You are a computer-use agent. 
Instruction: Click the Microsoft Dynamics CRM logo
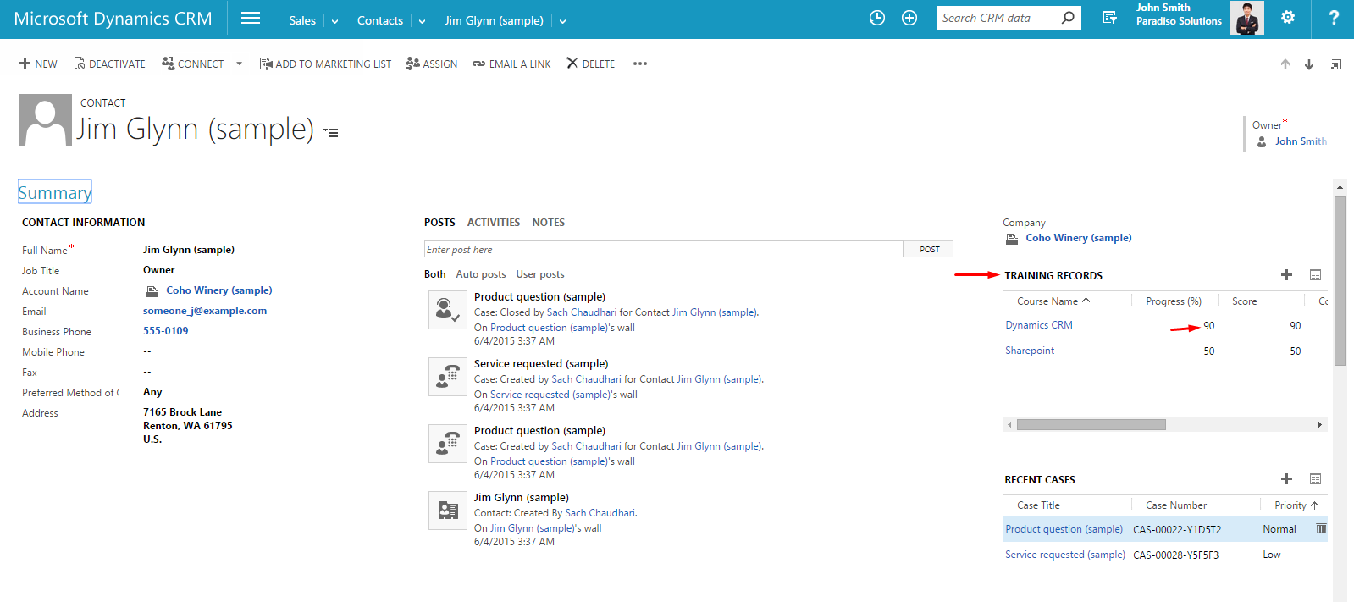[x=113, y=19]
